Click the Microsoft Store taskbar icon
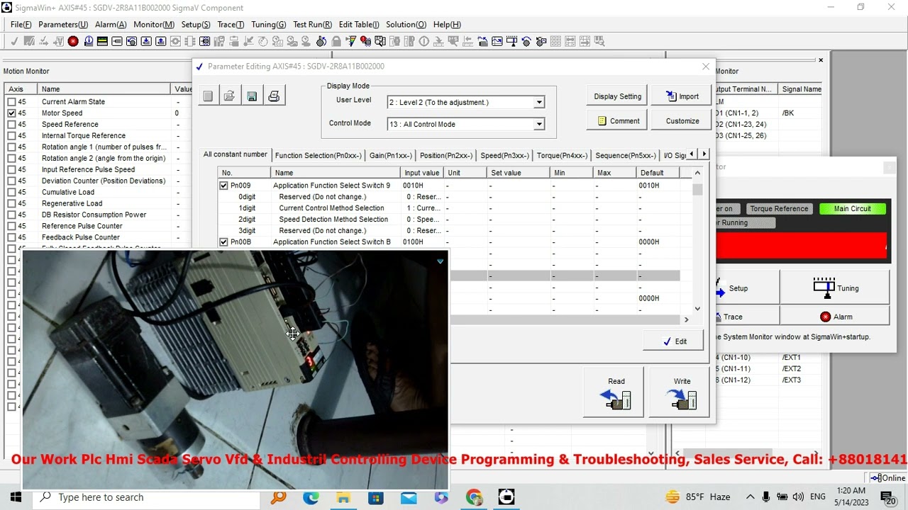908x510 pixels. (x=376, y=497)
